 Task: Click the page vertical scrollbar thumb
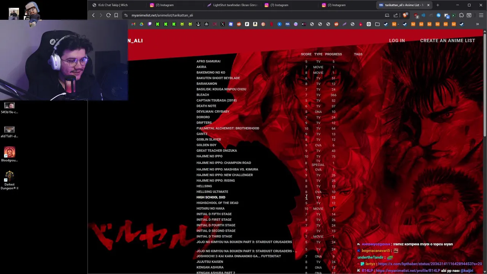point(485,84)
